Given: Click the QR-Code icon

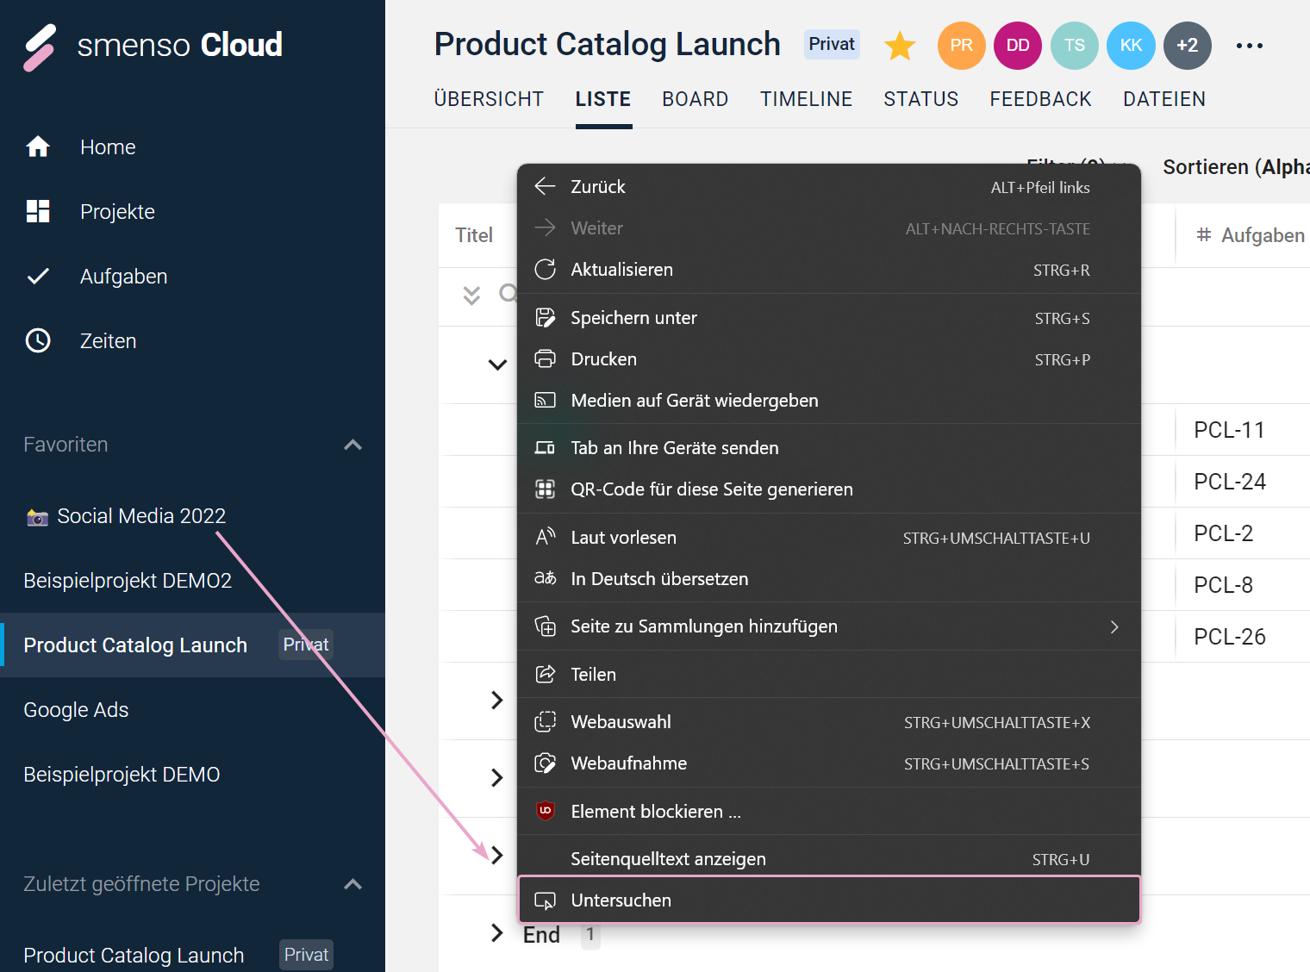Looking at the screenshot, I should tap(545, 489).
